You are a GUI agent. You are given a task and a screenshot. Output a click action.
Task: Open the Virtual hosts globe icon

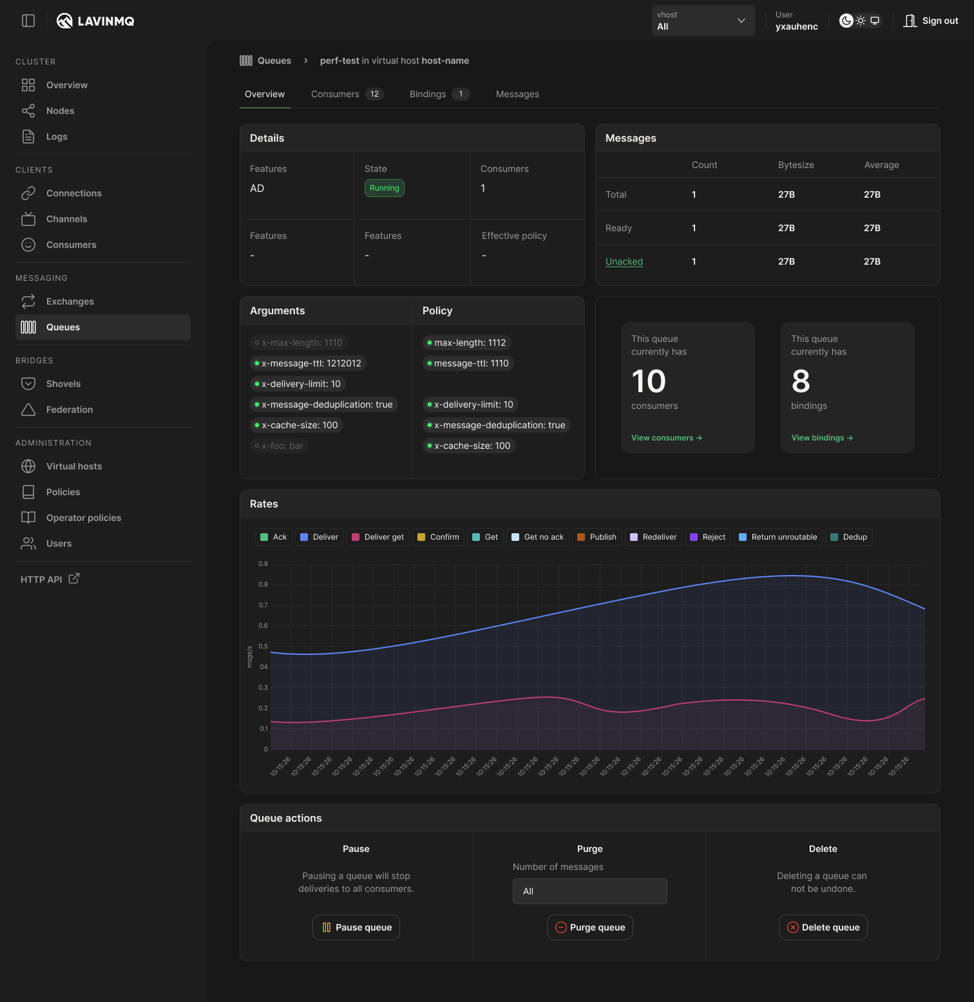pos(28,466)
